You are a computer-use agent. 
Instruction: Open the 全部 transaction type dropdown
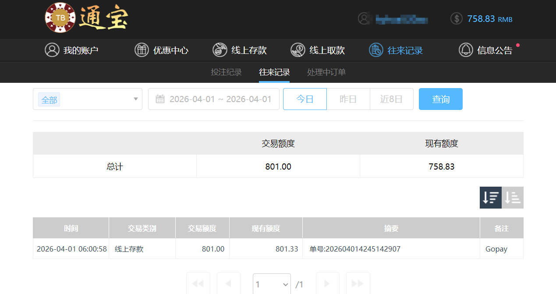click(x=87, y=99)
